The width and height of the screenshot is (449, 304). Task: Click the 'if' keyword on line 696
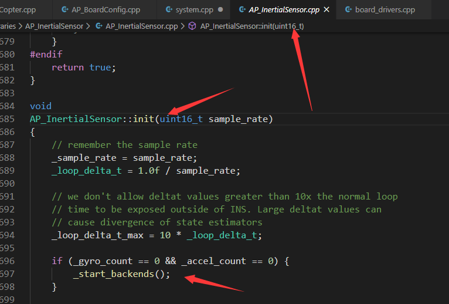click(57, 261)
